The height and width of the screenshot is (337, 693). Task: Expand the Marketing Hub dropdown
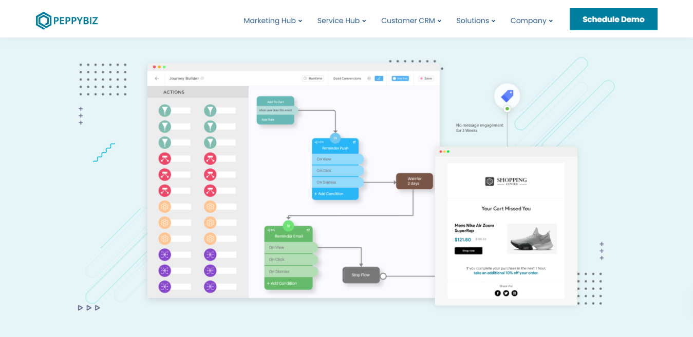(273, 21)
